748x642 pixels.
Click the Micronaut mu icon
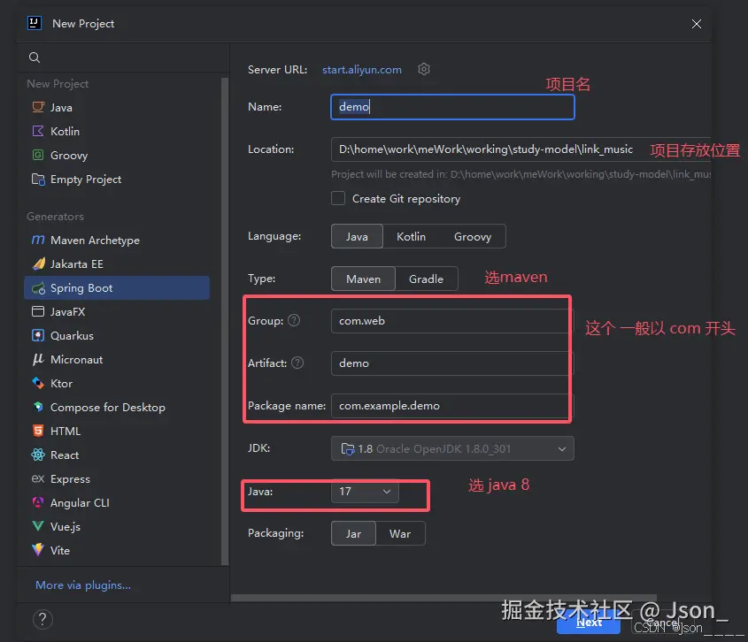click(38, 359)
